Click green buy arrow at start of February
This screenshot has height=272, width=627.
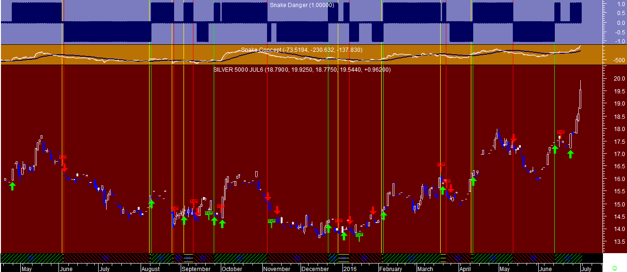point(384,215)
